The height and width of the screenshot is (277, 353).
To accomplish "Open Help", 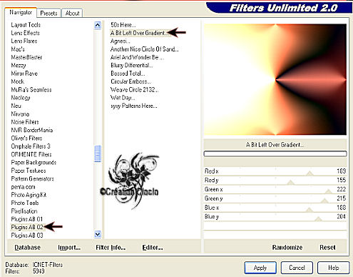I will (334, 268).
